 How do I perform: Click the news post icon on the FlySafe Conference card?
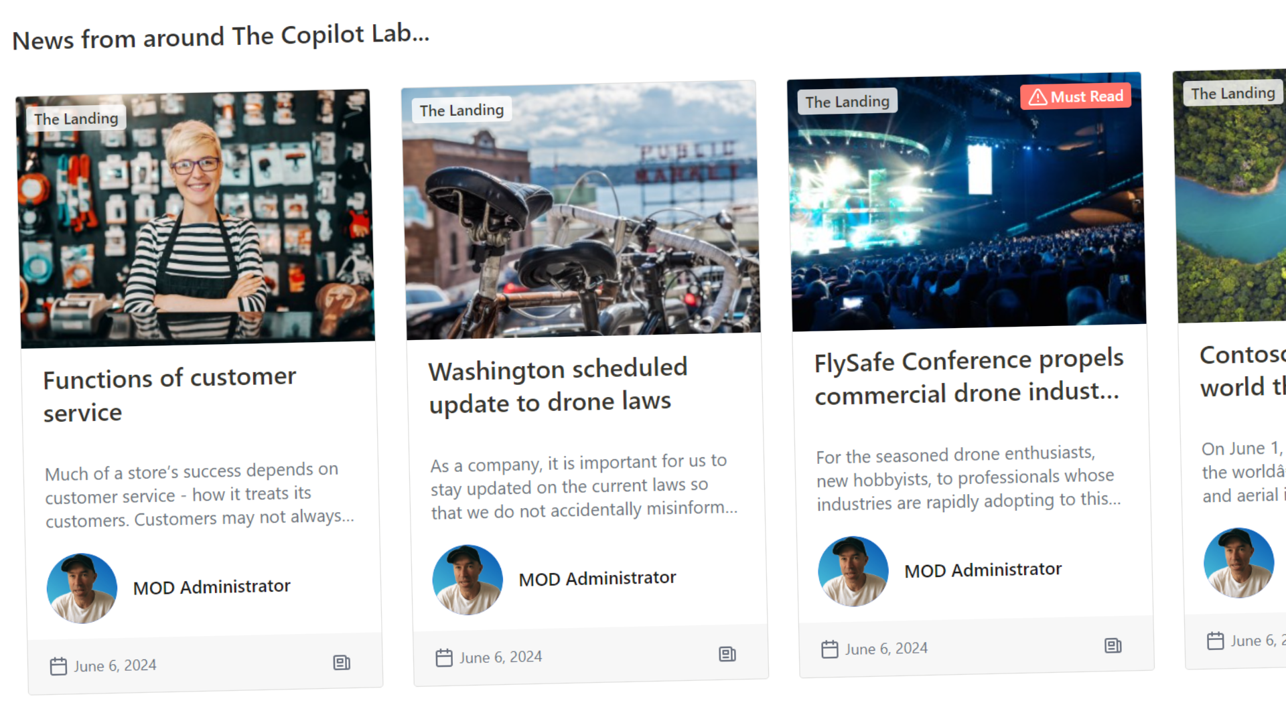(x=1113, y=646)
